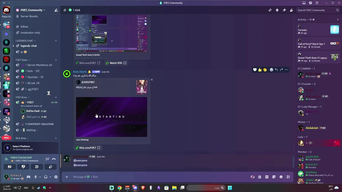Forward the Kick Alerts message
Viewport: 342px width, 192px height.
click(x=281, y=70)
